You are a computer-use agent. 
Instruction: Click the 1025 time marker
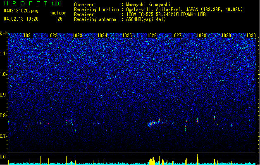[127, 35]
